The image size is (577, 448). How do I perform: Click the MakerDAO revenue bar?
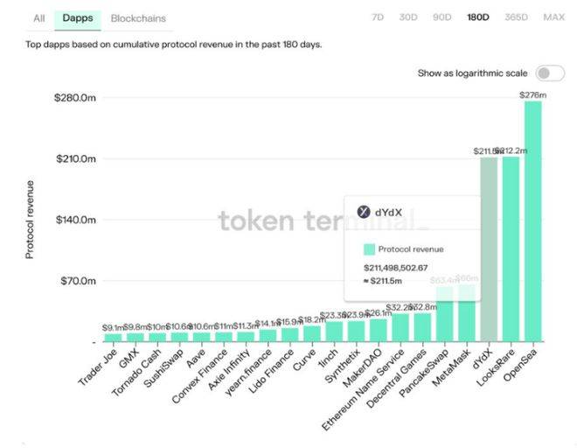[x=378, y=330]
